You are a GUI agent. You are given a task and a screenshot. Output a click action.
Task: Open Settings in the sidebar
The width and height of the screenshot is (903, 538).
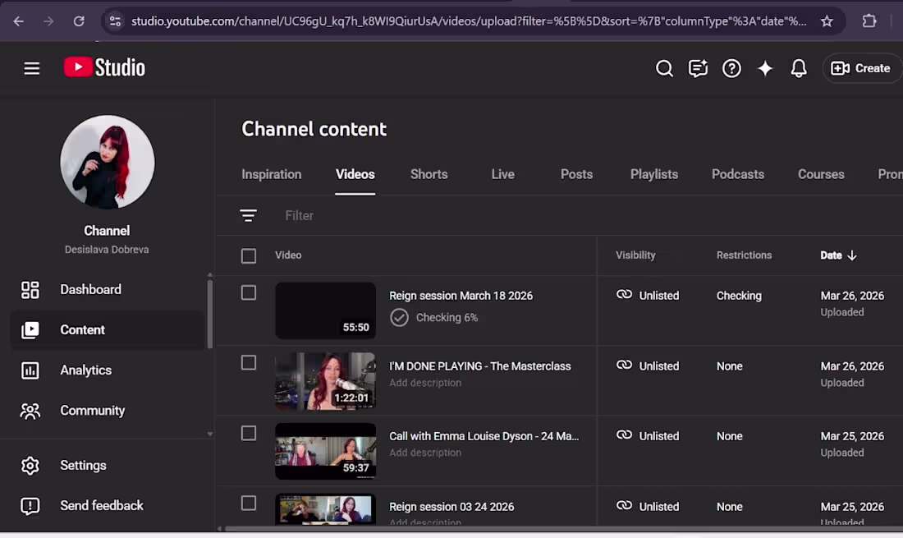(107, 465)
